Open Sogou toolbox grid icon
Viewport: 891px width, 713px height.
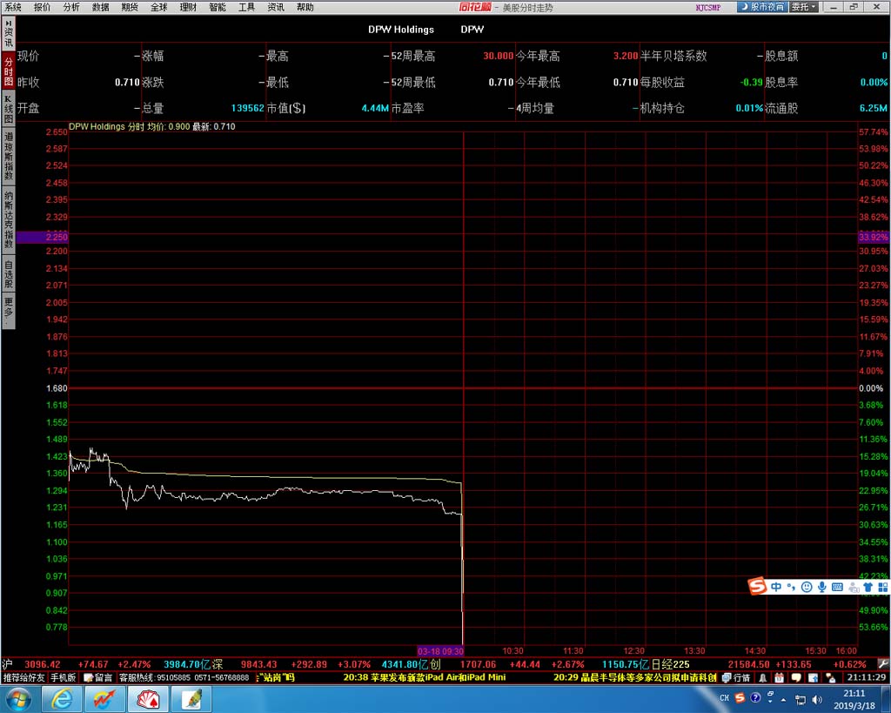[883, 587]
